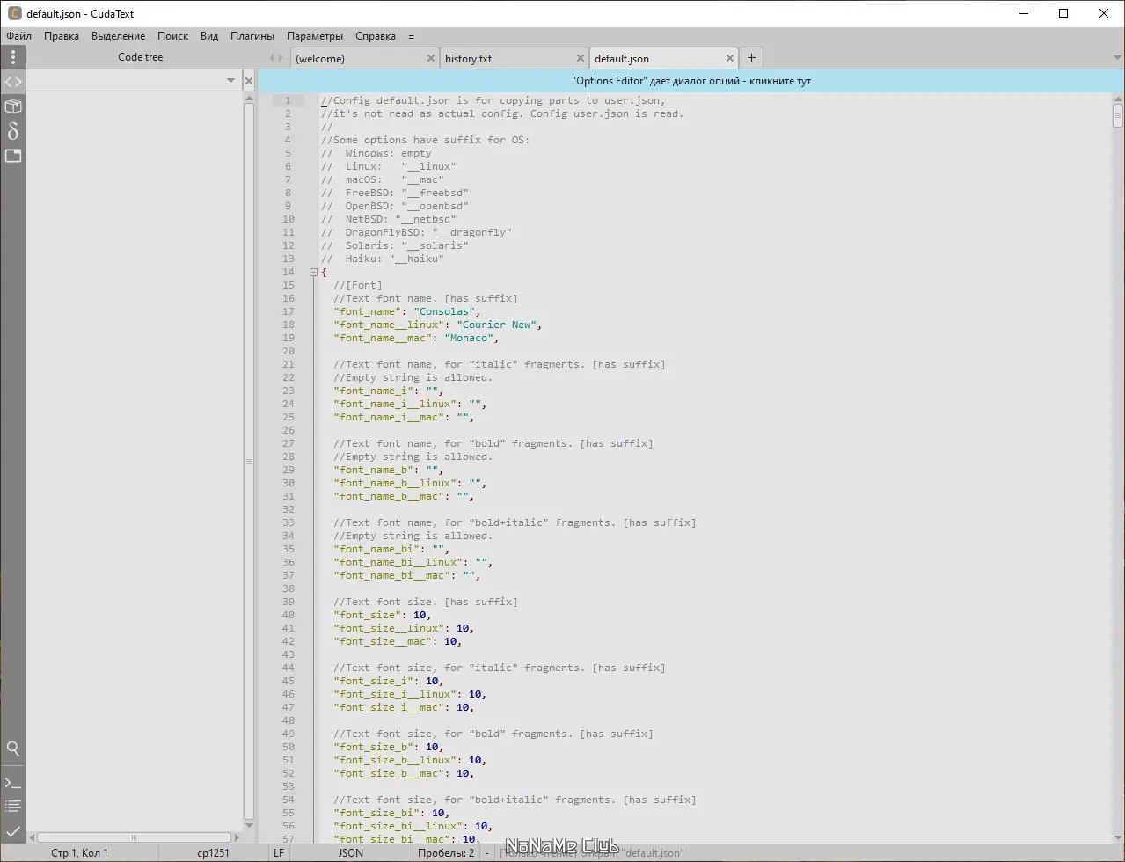
Task: Open tab list dropdown arrow at right
Action: point(1117,58)
